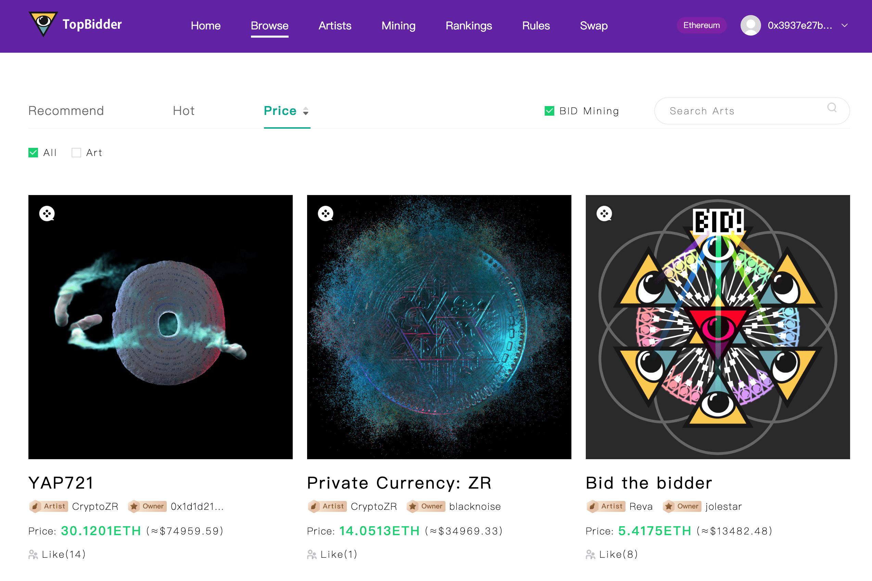The width and height of the screenshot is (872, 581).
Task: Click the video icon on Bid the bidder
Action: [x=605, y=214]
